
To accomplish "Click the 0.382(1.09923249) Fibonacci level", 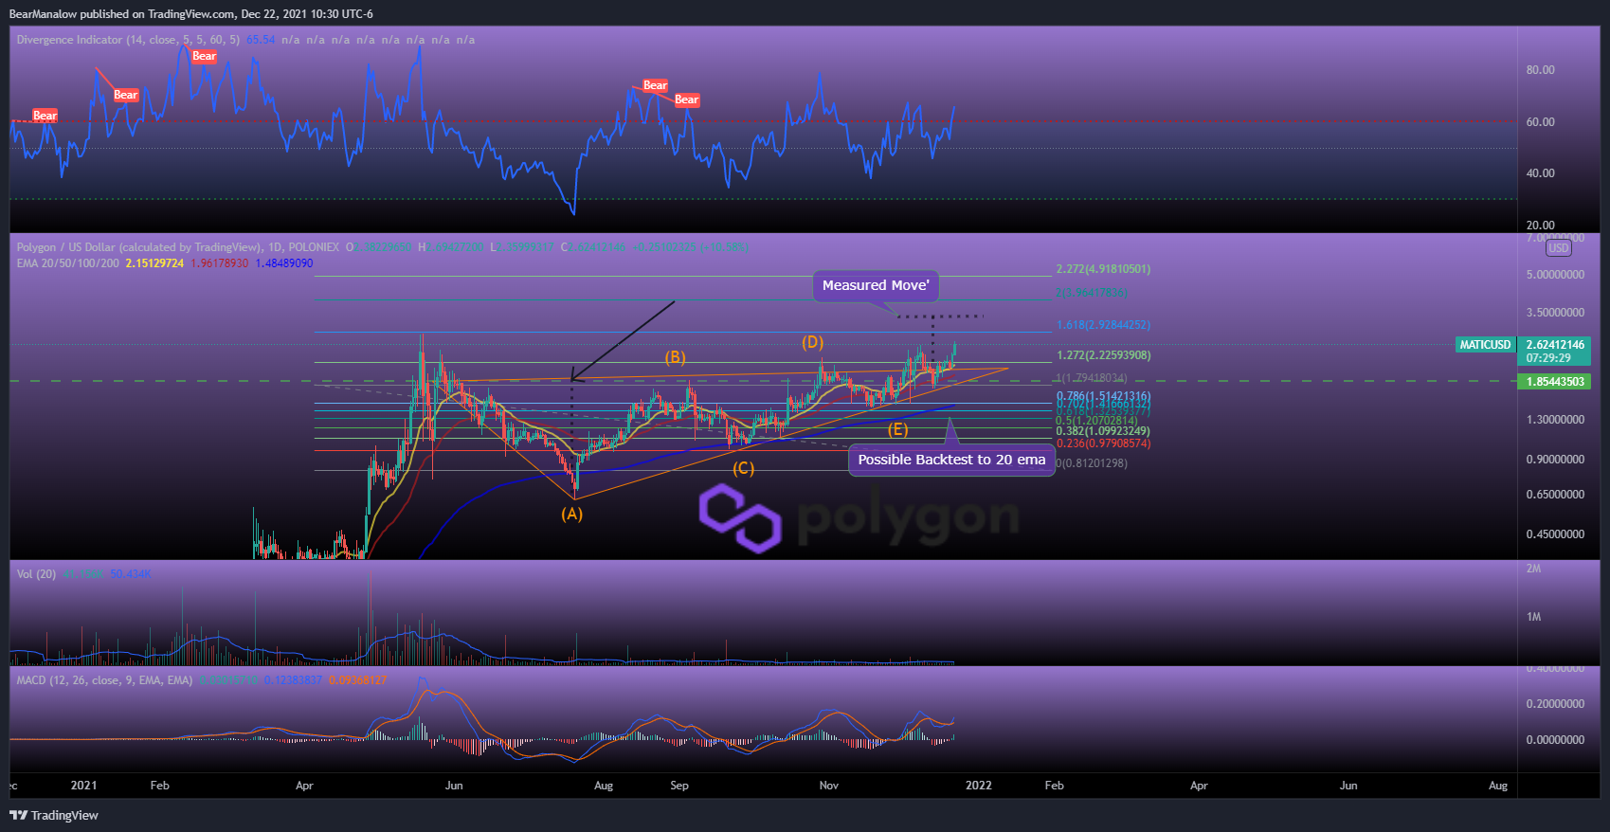I will tap(1104, 431).
